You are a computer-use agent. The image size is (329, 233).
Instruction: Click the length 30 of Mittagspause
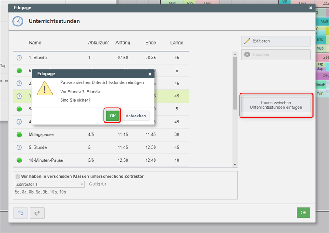coord(177,135)
